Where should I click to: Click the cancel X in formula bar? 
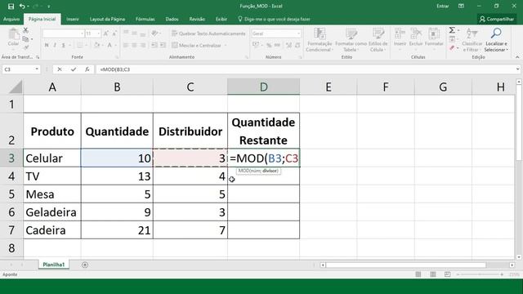tap(60, 69)
